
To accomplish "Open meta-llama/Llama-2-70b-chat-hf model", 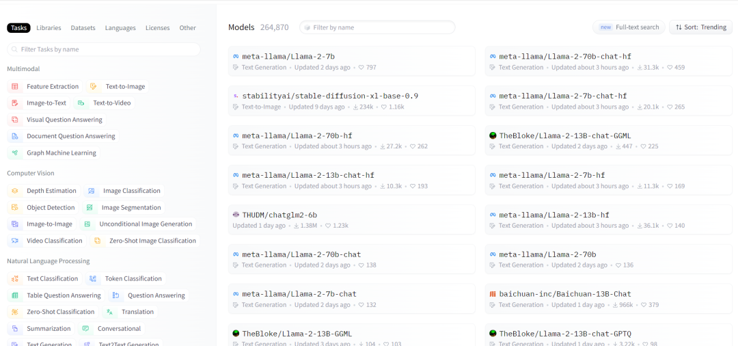I will pos(609,61).
